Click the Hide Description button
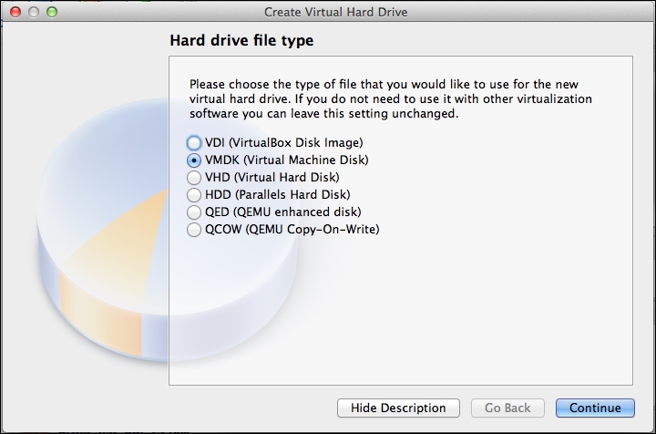The image size is (656, 434). tap(398, 408)
